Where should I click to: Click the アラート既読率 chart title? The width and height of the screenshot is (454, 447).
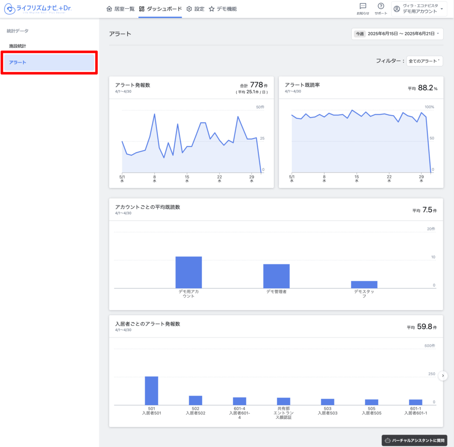click(302, 85)
